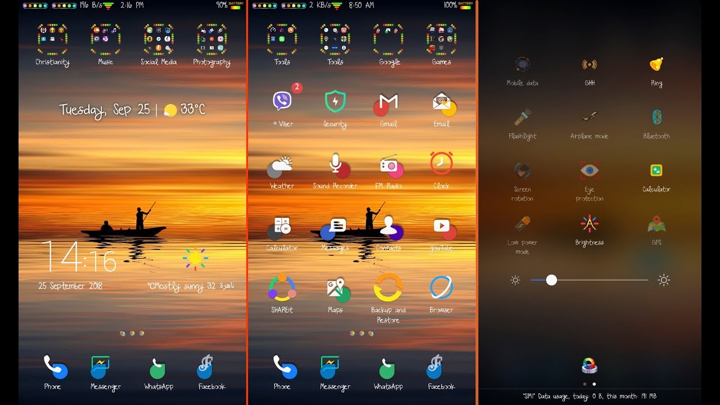The height and width of the screenshot is (405, 720).
Task: Toggle Screen rotation
Action: pyautogui.click(x=523, y=170)
